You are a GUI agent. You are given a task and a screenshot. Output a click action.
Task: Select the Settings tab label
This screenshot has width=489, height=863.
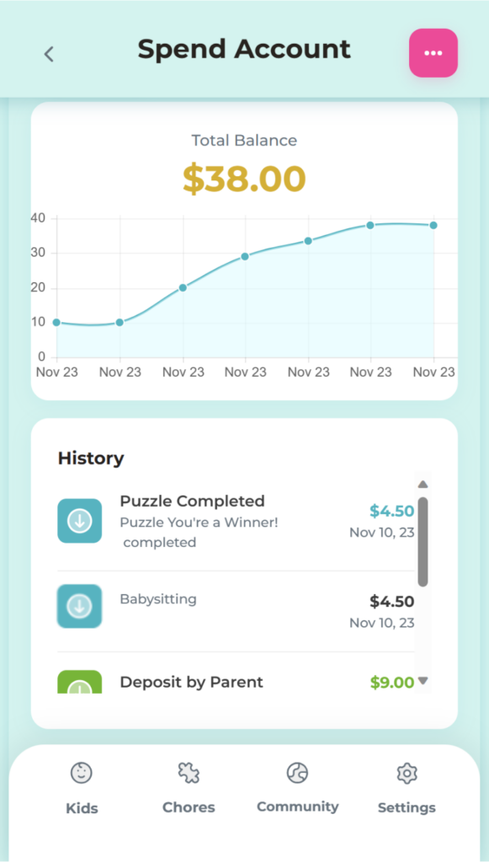(406, 807)
